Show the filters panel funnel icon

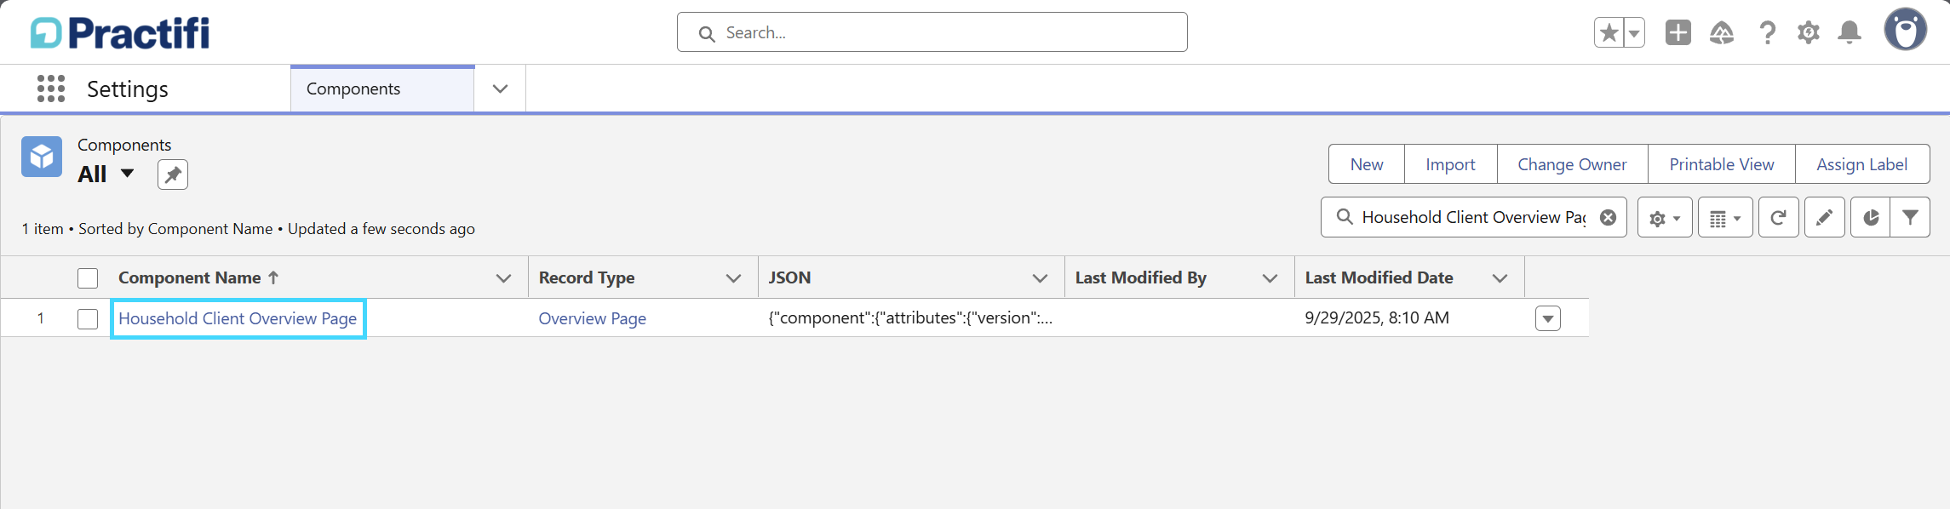pyautogui.click(x=1910, y=217)
